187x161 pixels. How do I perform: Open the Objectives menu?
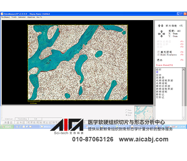click(x=31, y=17)
